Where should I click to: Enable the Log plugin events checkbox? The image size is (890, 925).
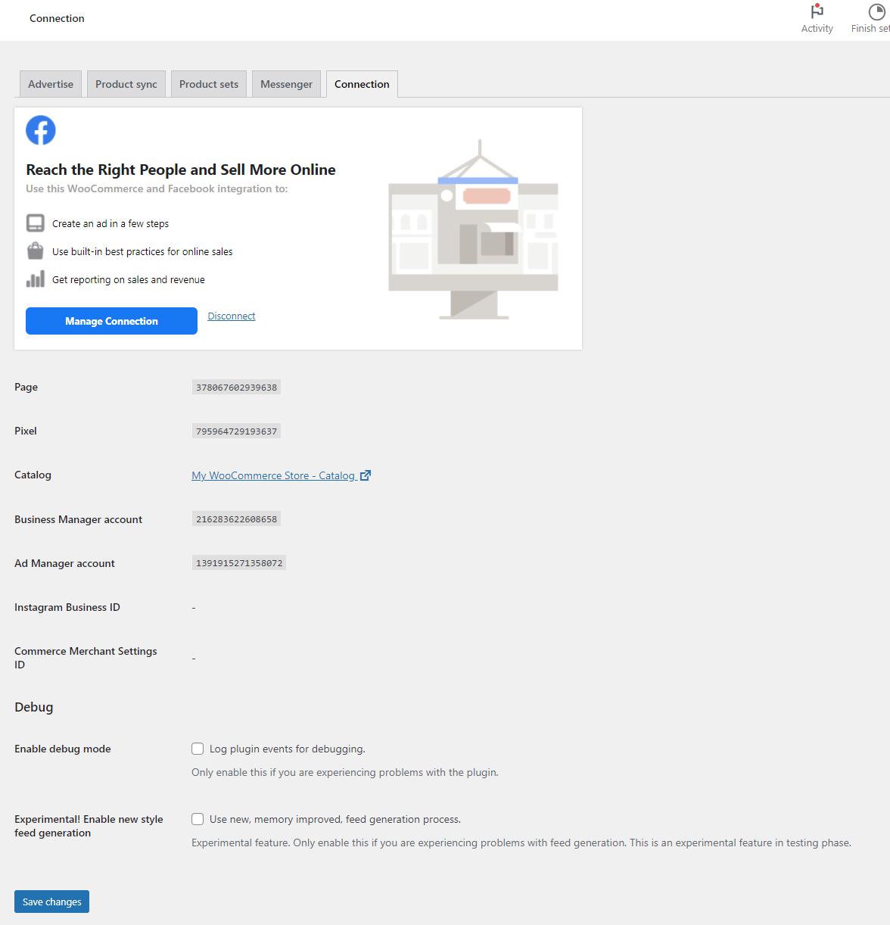pyautogui.click(x=198, y=749)
